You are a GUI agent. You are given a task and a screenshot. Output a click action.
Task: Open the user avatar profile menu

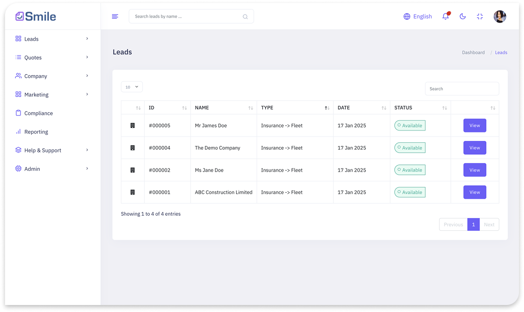point(499,17)
